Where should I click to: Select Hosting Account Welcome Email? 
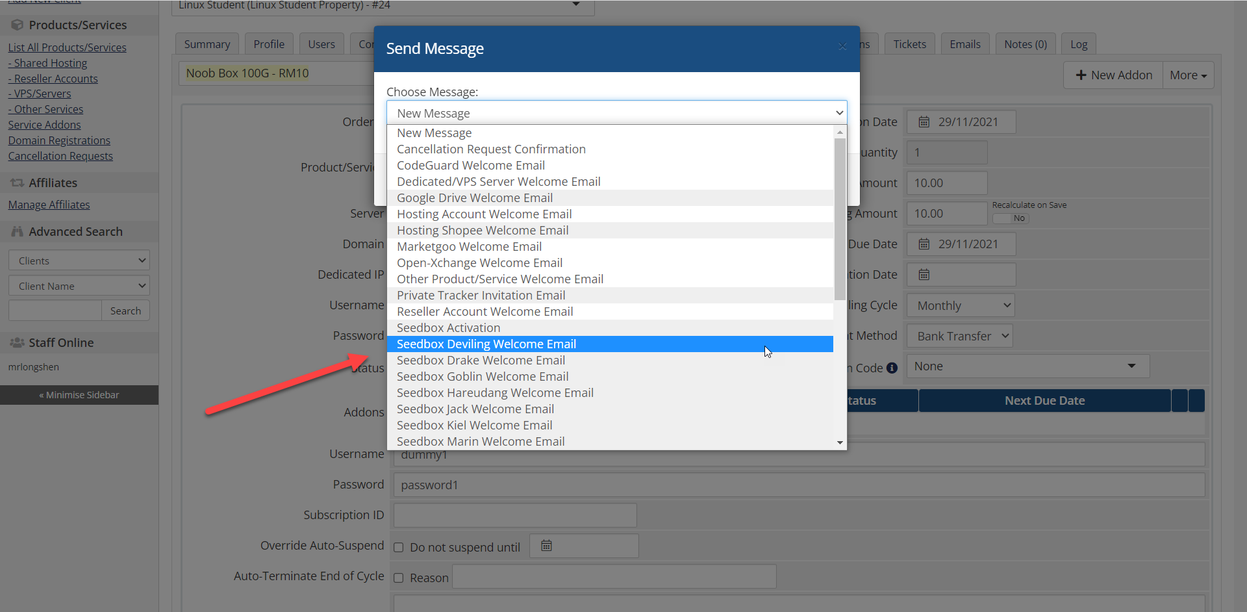611,214
